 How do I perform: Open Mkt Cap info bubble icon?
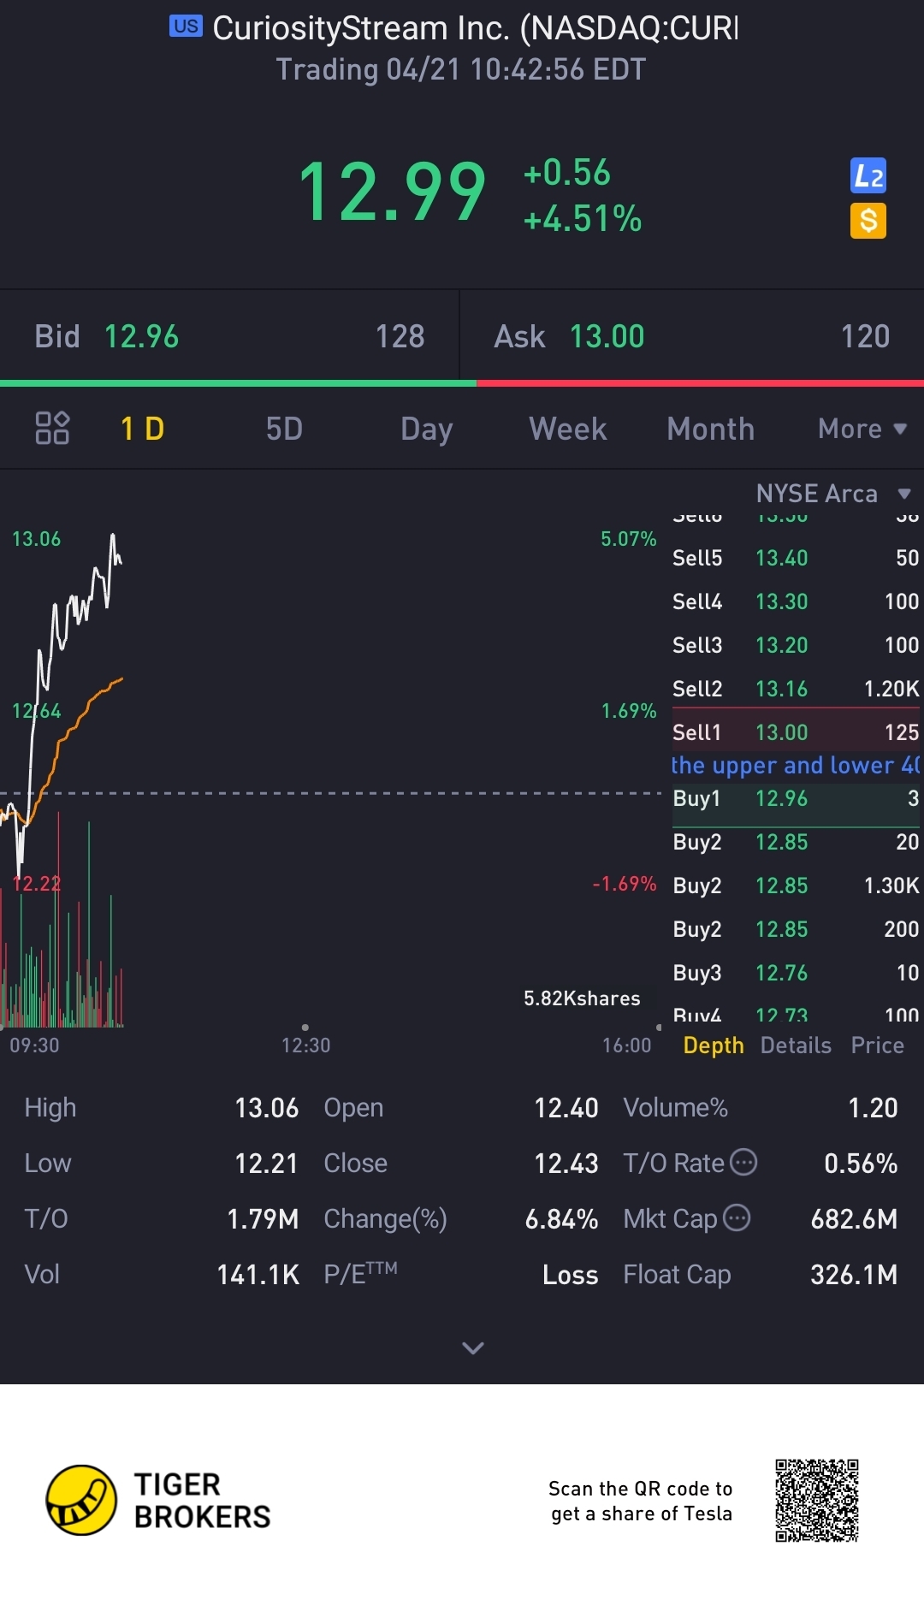(x=737, y=1217)
